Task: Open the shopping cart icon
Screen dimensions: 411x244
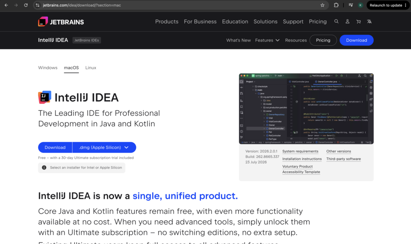Action: pyautogui.click(x=358, y=22)
